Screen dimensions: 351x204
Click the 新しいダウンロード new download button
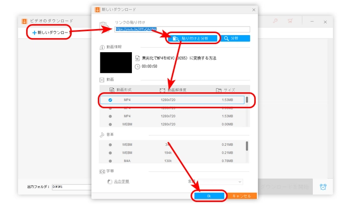point(49,32)
